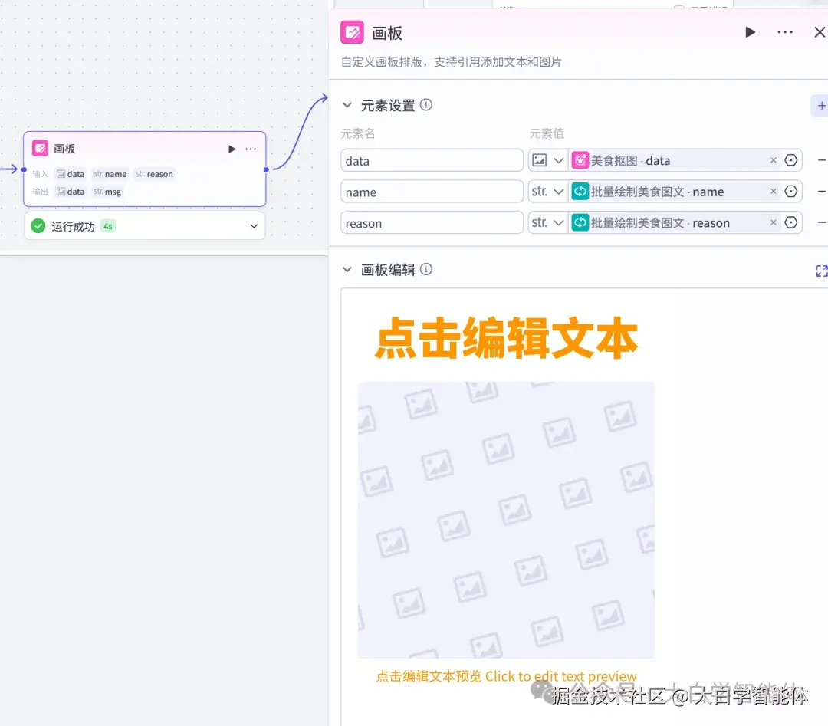This screenshot has height=726, width=828.
Task: Open variable reference picker for data row
Action: (790, 160)
